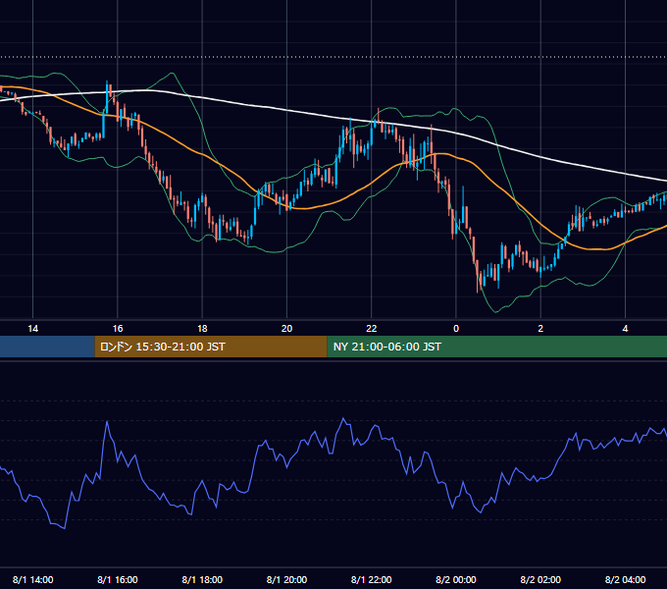This screenshot has width=667, height=589.
Task: Click the hour label 14 on time axis
Action: (x=32, y=329)
